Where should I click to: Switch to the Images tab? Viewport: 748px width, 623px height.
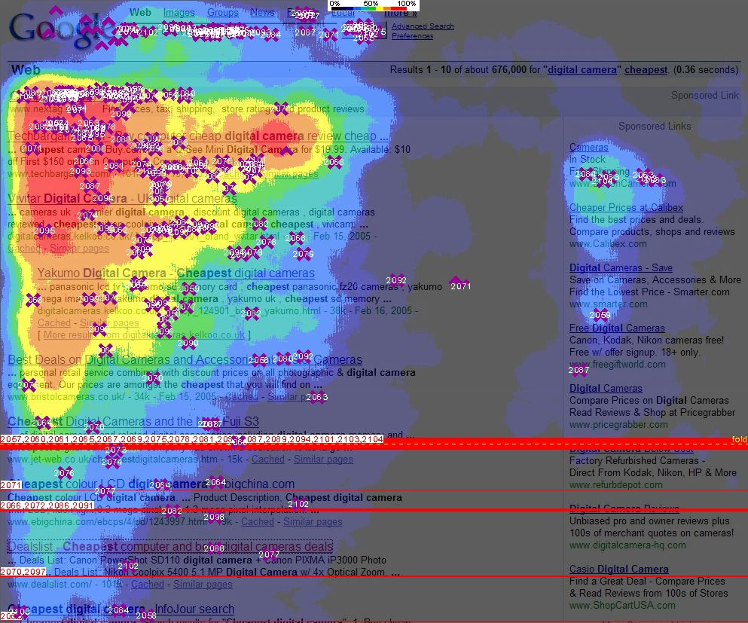tap(179, 12)
